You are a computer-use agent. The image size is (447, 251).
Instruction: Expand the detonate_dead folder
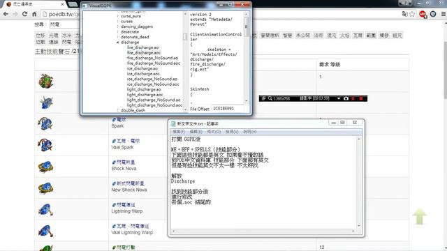pos(117,37)
